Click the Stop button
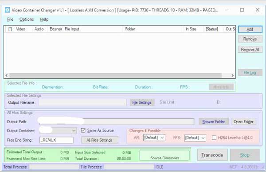Image resolution: width=266 pixels, height=172 pixels. pyautogui.click(x=245, y=155)
